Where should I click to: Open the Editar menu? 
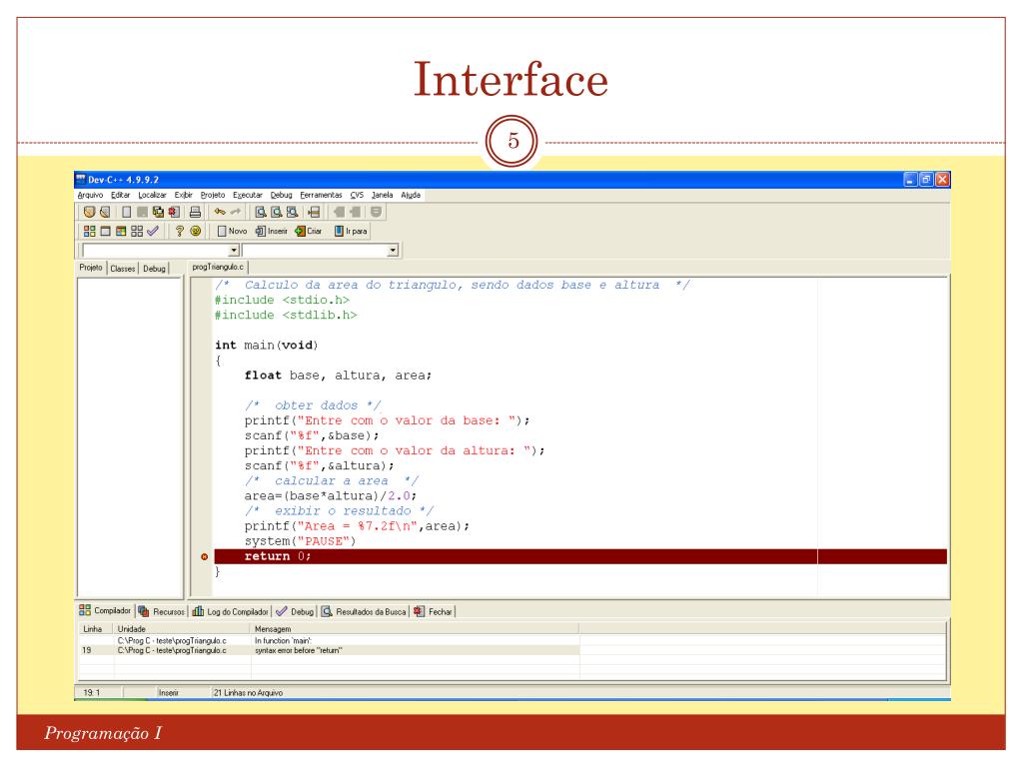pos(120,195)
